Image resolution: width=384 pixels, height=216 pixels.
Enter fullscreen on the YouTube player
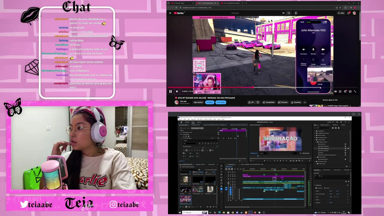pyautogui.click(x=355, y=91)
